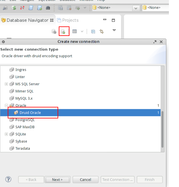
Task: Click the disconnect red toolbar icon
Action: pos(22,8)
